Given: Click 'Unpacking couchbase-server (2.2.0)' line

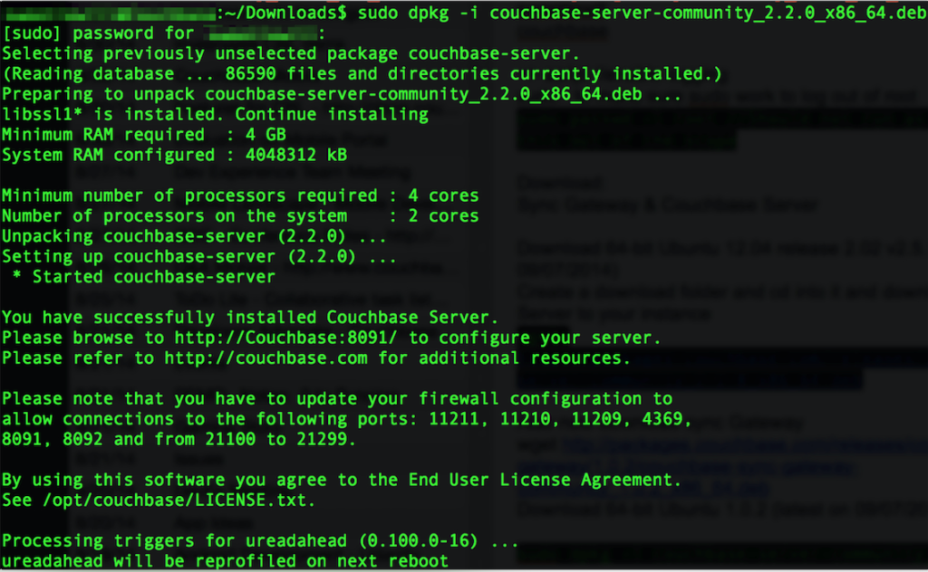Looking at the screenshot, I should 194,236.
